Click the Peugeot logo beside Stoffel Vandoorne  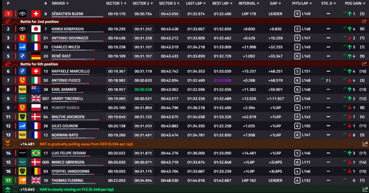(22, 171)
